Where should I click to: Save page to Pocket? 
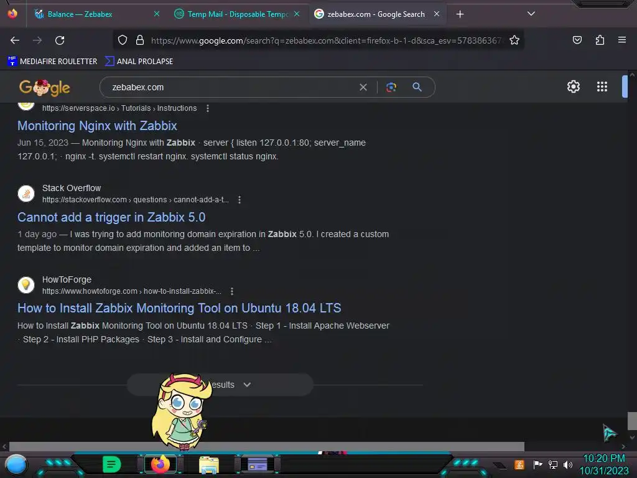577,40
